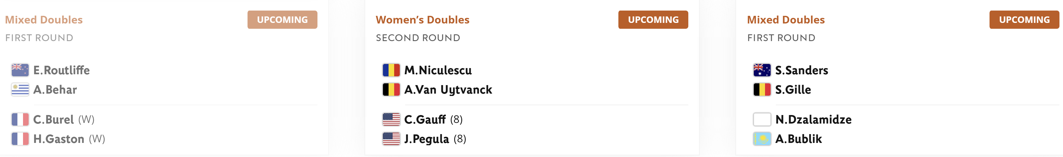Click Romanian flag beside M.Niculescu

point(391,70)
